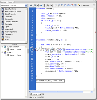Open Debug options icon menu
Screen dimensions: 97x100
(x=52, y=5)
